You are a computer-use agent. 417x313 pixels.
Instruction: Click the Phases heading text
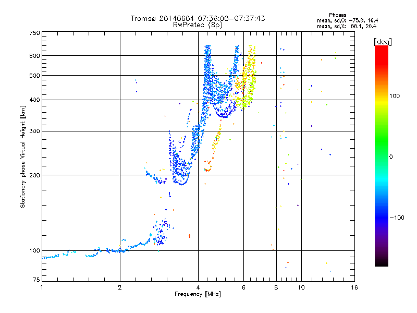(337, 15)
